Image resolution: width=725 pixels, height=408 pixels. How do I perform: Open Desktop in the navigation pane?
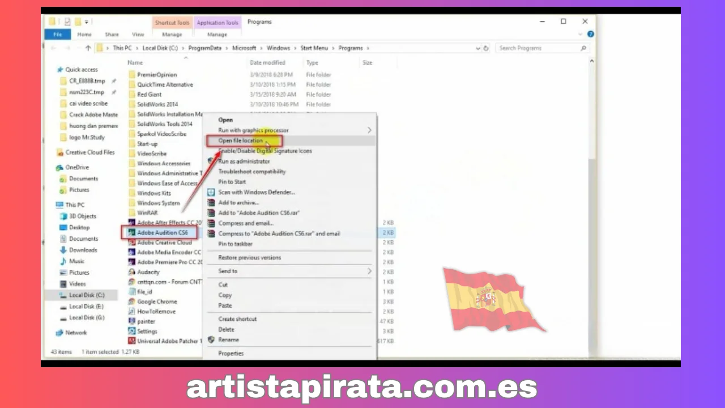[x=79, y=228]
